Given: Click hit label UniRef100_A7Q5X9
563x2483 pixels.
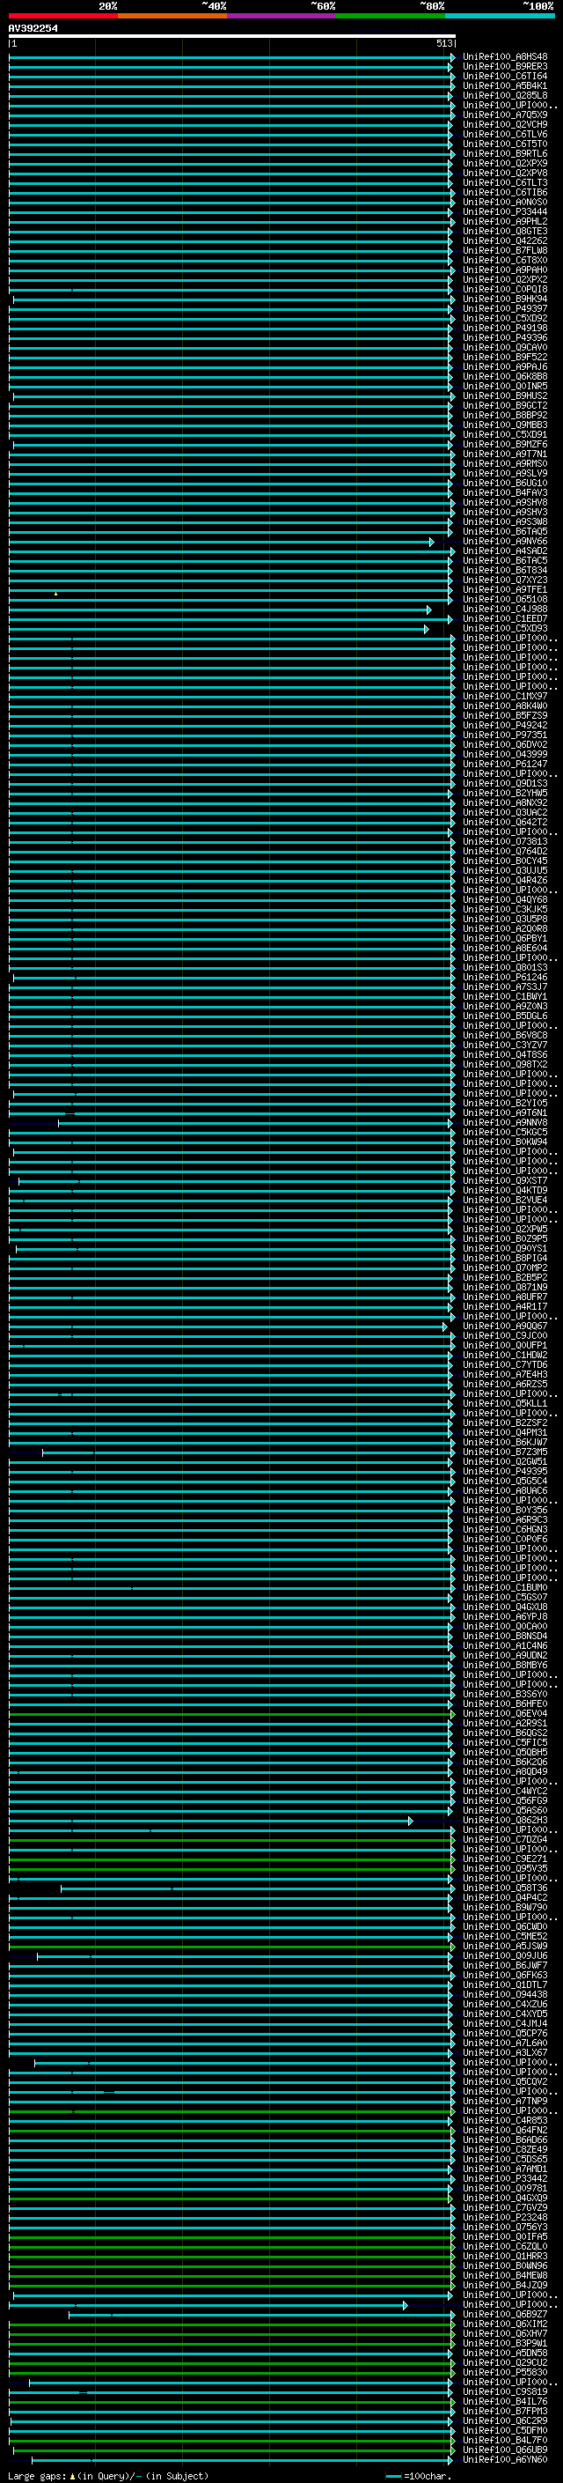Looking at the screenshot, I should 505,115.
